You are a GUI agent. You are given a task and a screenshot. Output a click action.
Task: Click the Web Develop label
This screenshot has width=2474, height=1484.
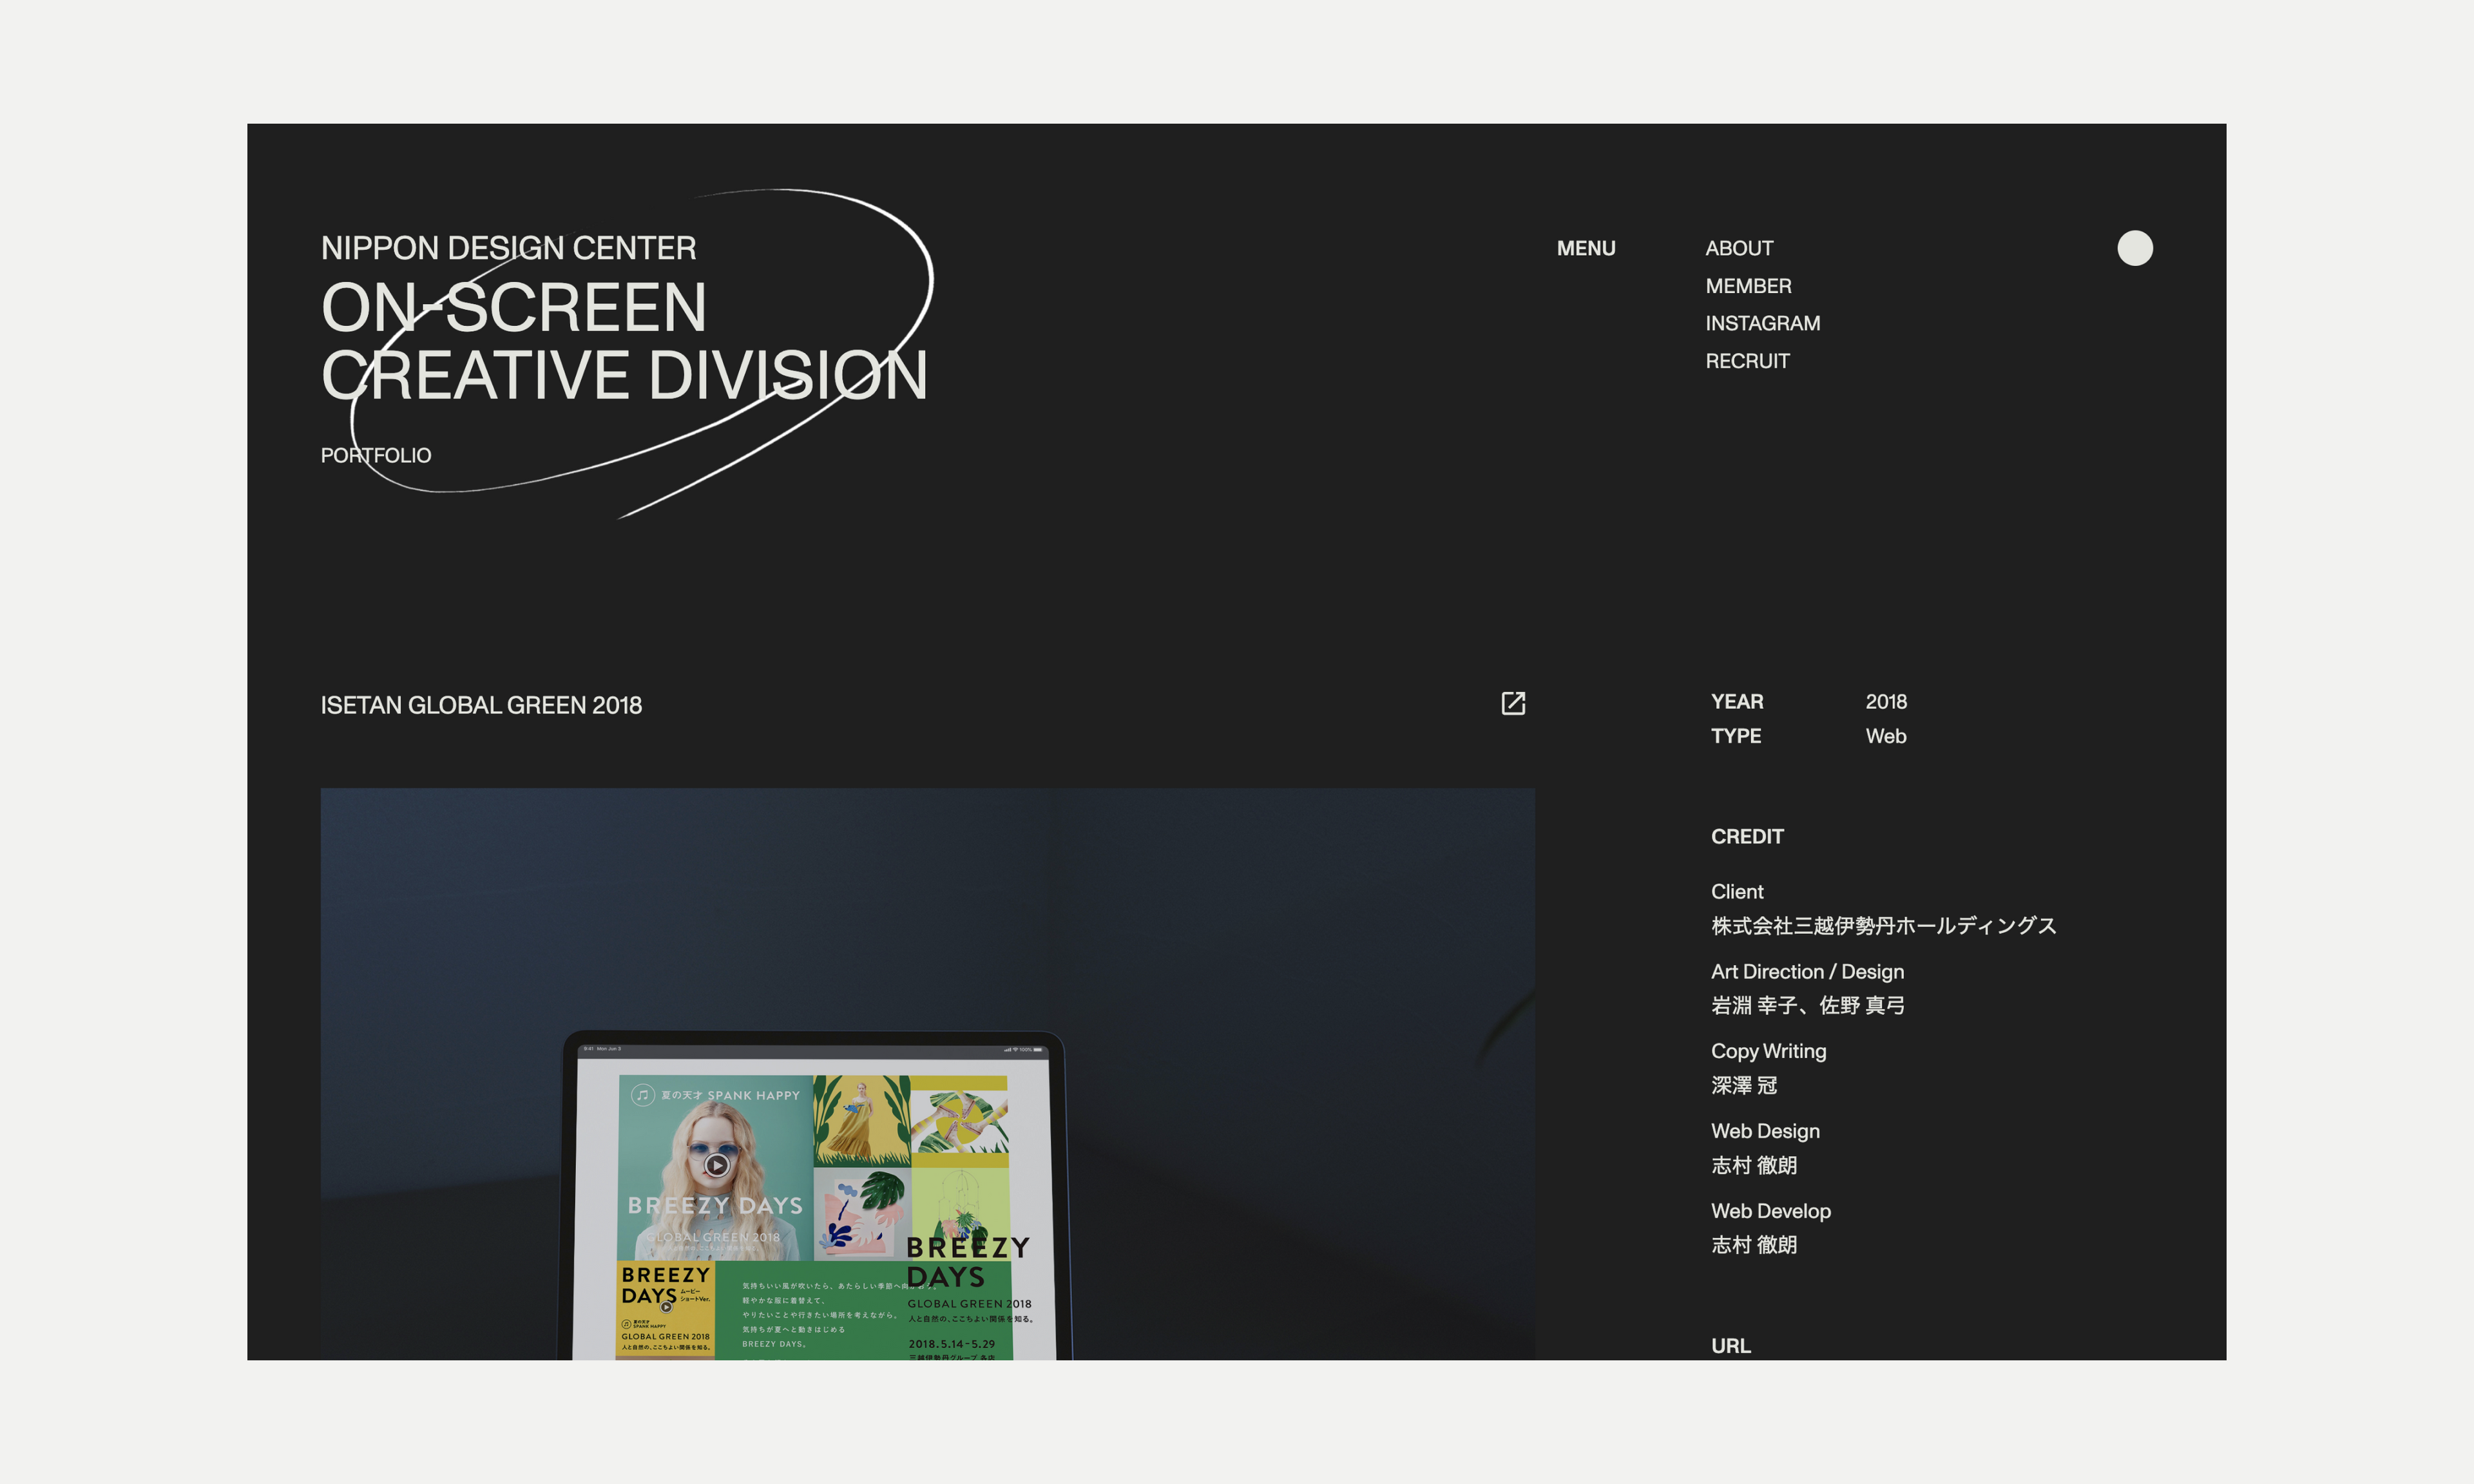coord(1771,1211)
